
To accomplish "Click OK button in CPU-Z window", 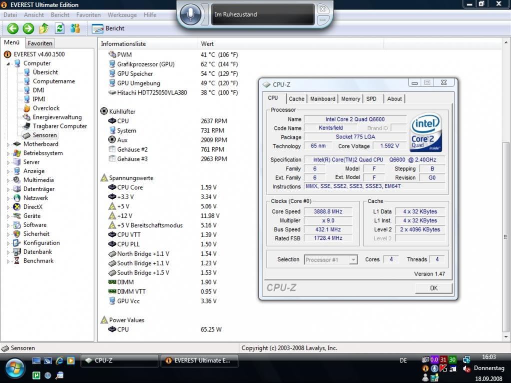I will [434, 288].
